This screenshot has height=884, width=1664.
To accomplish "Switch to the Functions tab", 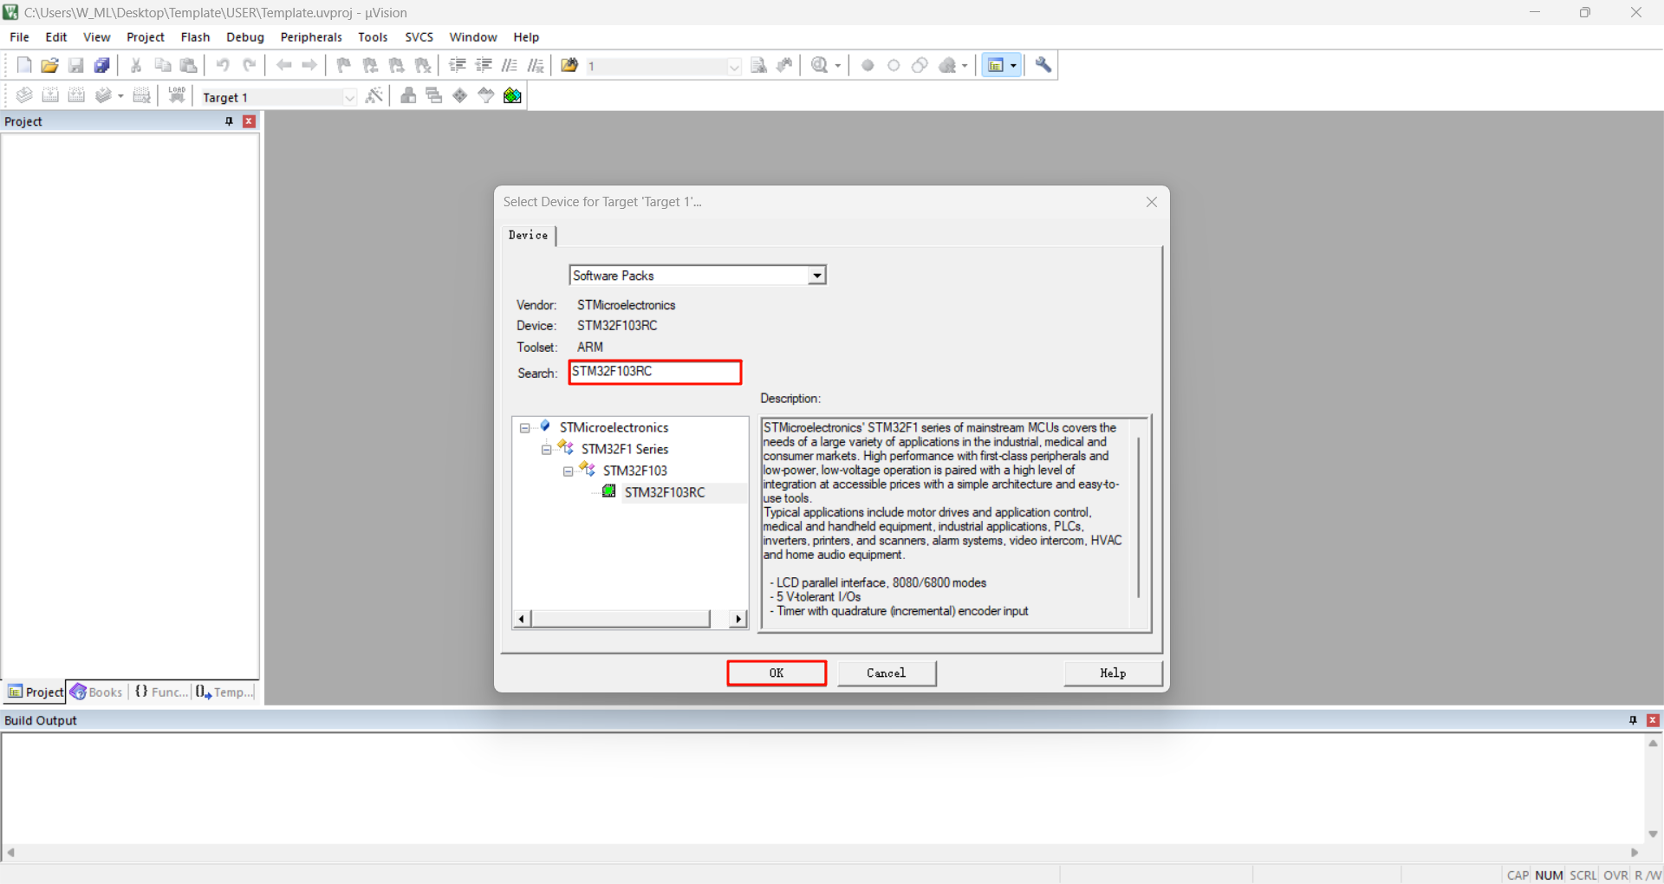I will [161, 692].
